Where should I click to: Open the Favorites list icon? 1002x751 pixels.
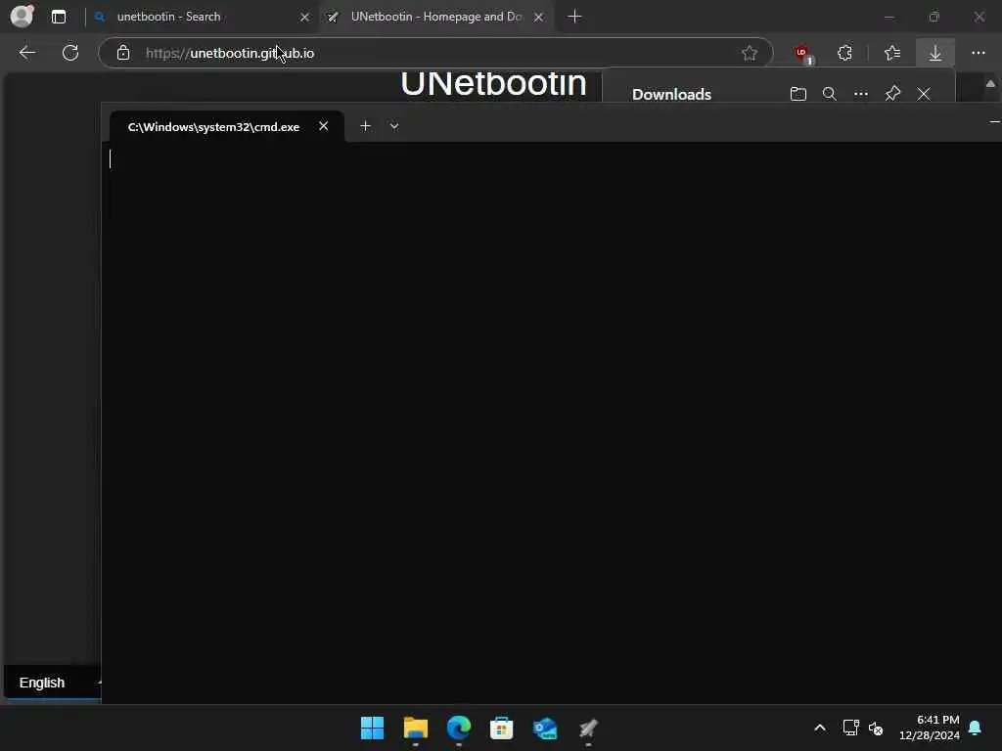coord(892,53)
